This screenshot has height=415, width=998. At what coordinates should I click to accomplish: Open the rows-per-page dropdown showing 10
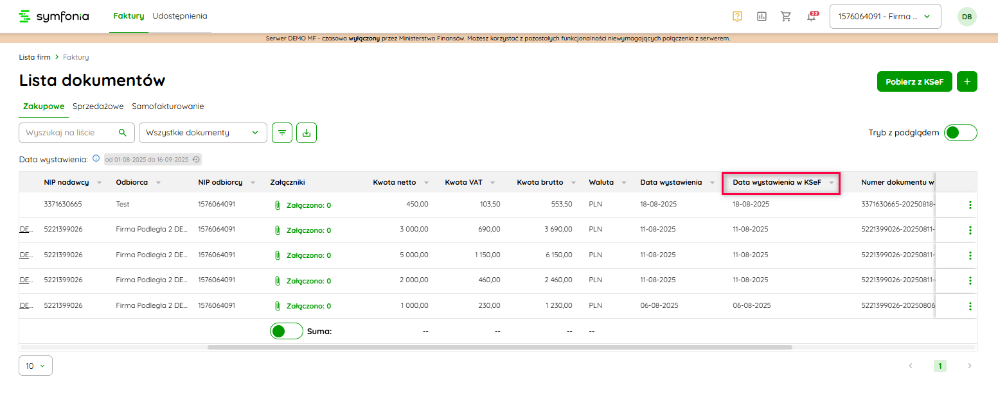pos(35,366)
